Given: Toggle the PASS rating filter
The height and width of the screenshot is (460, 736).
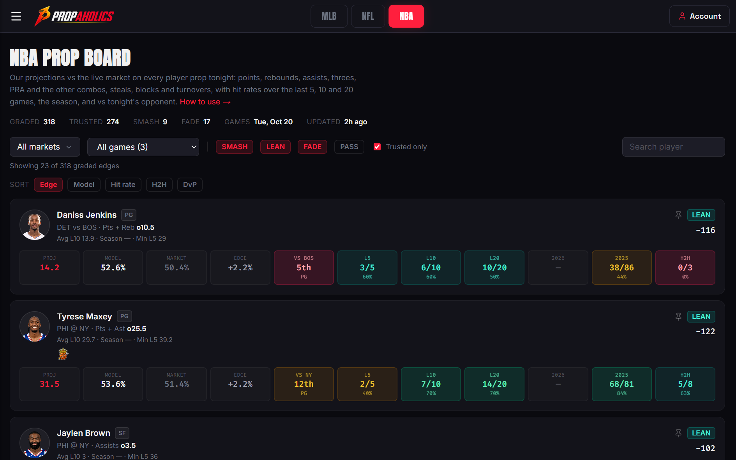Looking at the screenshot, I should 349,147.
